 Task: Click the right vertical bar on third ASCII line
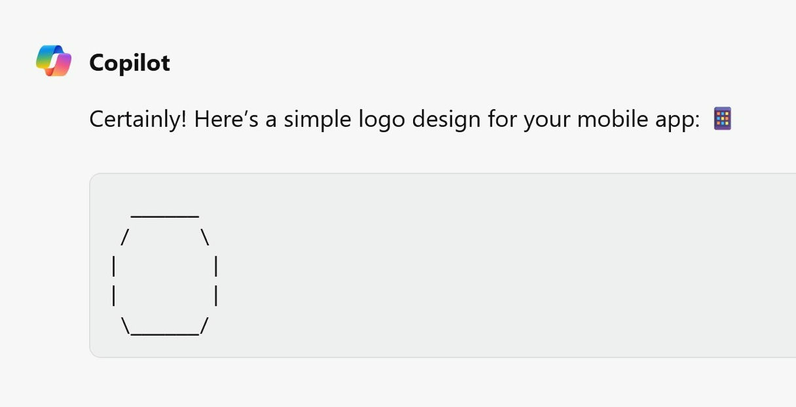click(216, 267)
